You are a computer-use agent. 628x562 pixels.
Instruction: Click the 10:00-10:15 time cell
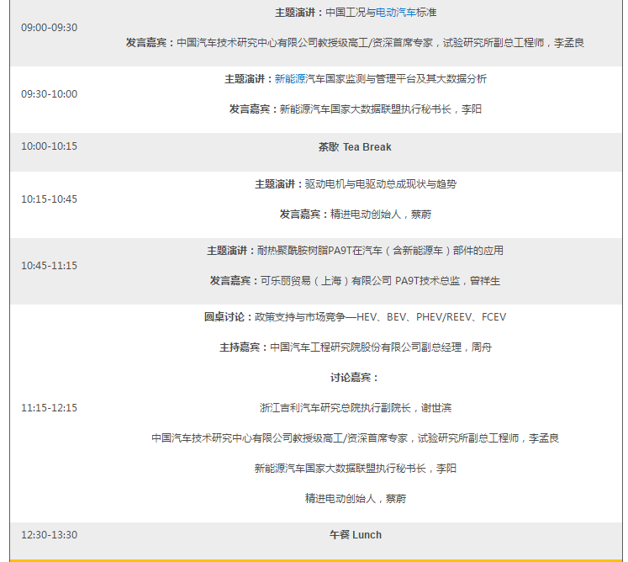click(49, 147)
